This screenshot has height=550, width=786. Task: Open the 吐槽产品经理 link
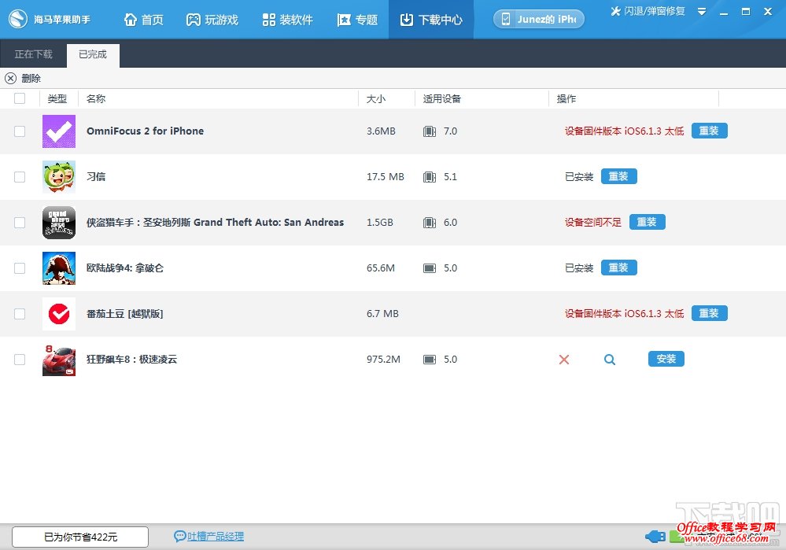click(216, 537)
